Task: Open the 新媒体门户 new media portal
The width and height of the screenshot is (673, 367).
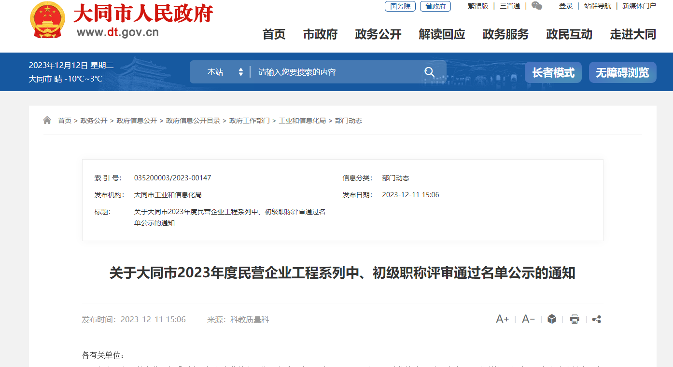Action: point(639,6)
